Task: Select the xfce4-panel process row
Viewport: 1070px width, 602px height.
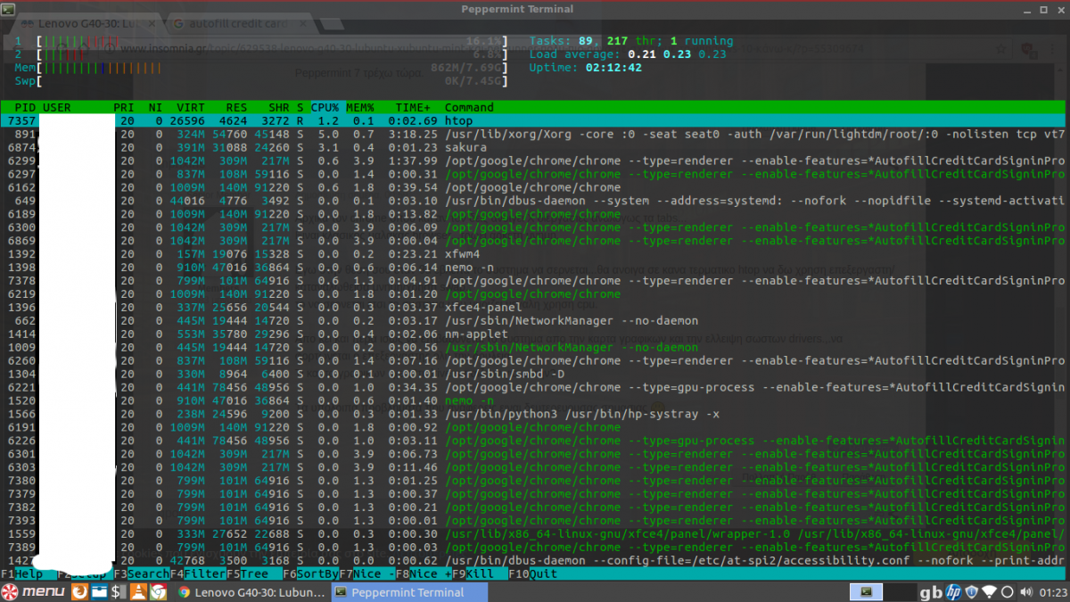Action: point(535,308)
